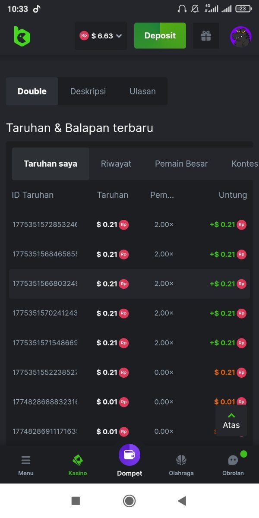Open the profile avatar picture
Screen dimensions: 259x518
(x=240, y=36)
